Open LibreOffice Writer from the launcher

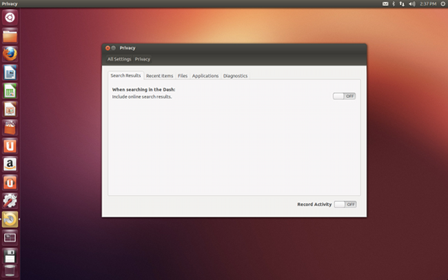click(x=10, y=72)
